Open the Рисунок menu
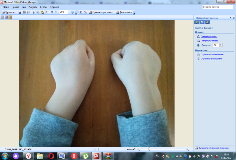Image resolution: width=236 pixels, height=160 pixels. (x=32, y=7)
